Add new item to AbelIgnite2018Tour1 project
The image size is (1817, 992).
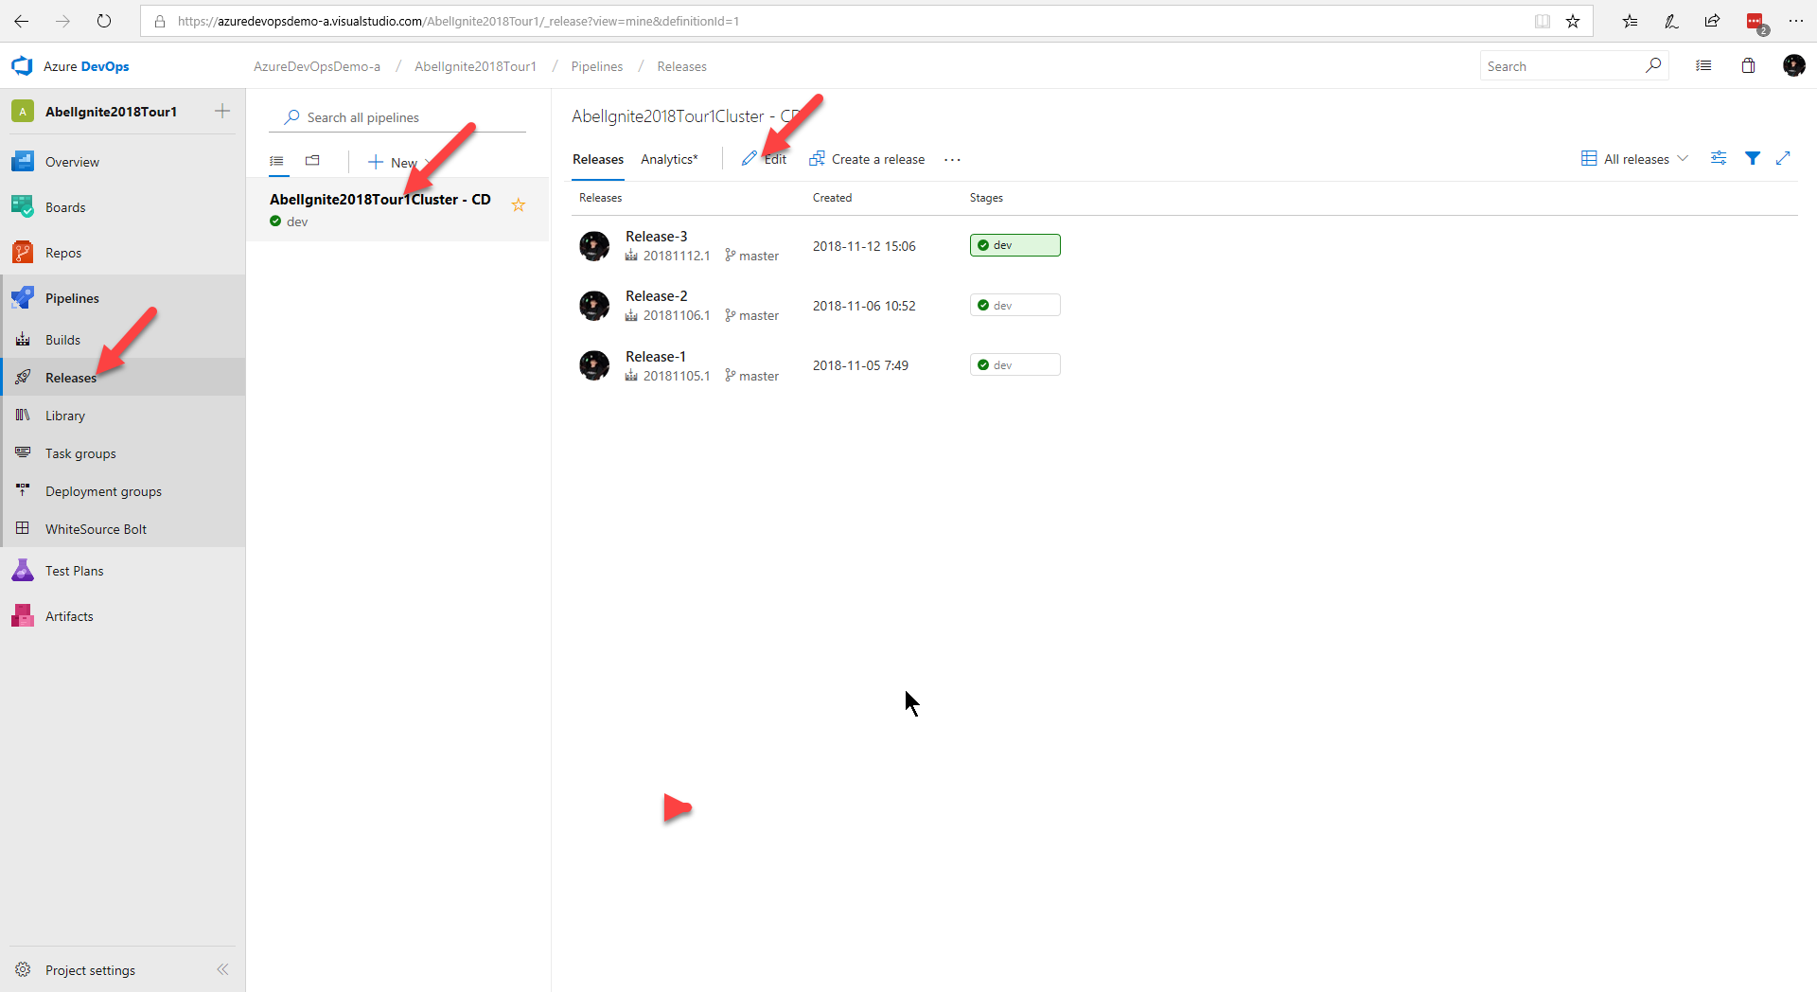(222, 112)
